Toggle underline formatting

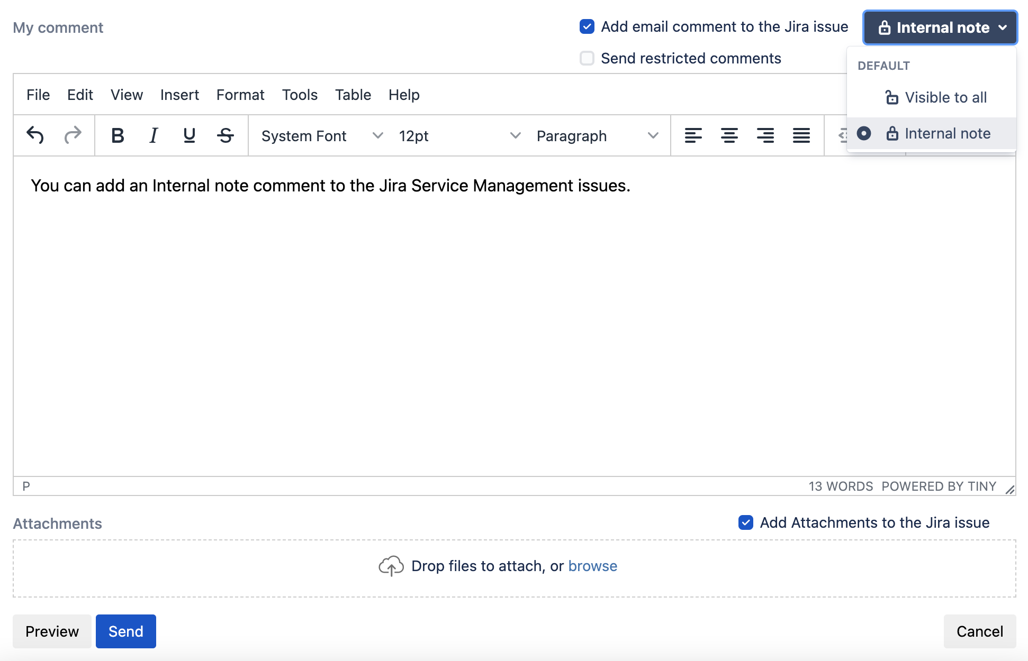tap(189, 135)
